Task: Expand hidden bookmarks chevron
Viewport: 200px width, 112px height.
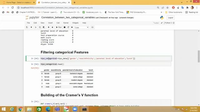Action: (x=162, y=12)
